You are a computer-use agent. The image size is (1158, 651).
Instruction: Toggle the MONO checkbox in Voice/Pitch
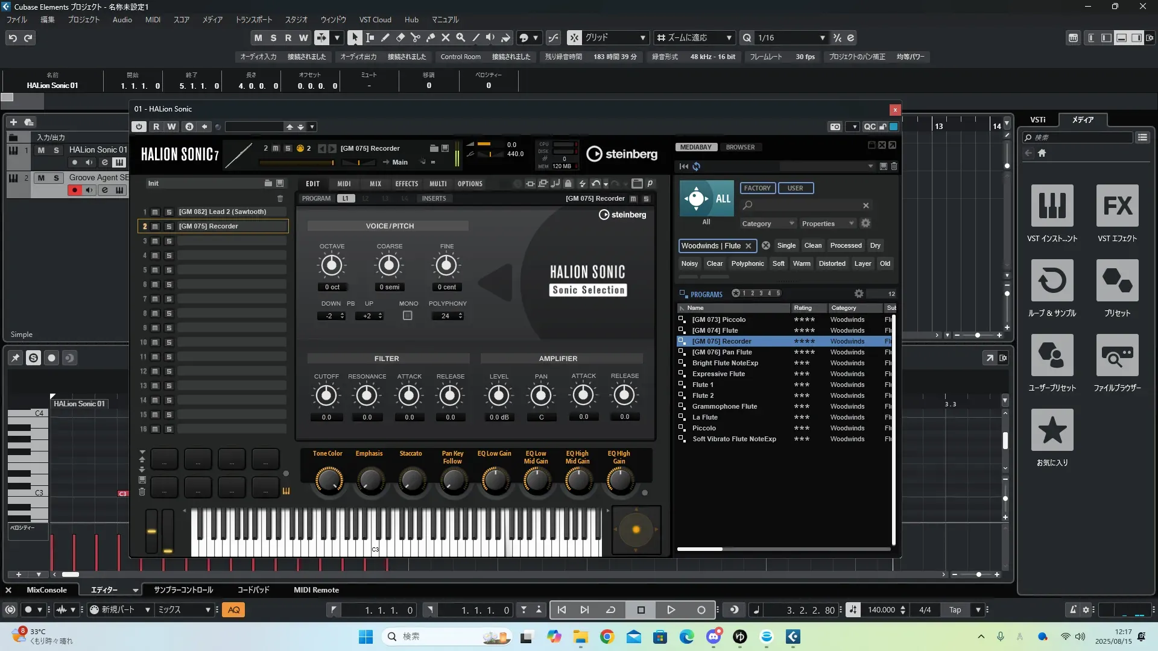coord(408,316)
